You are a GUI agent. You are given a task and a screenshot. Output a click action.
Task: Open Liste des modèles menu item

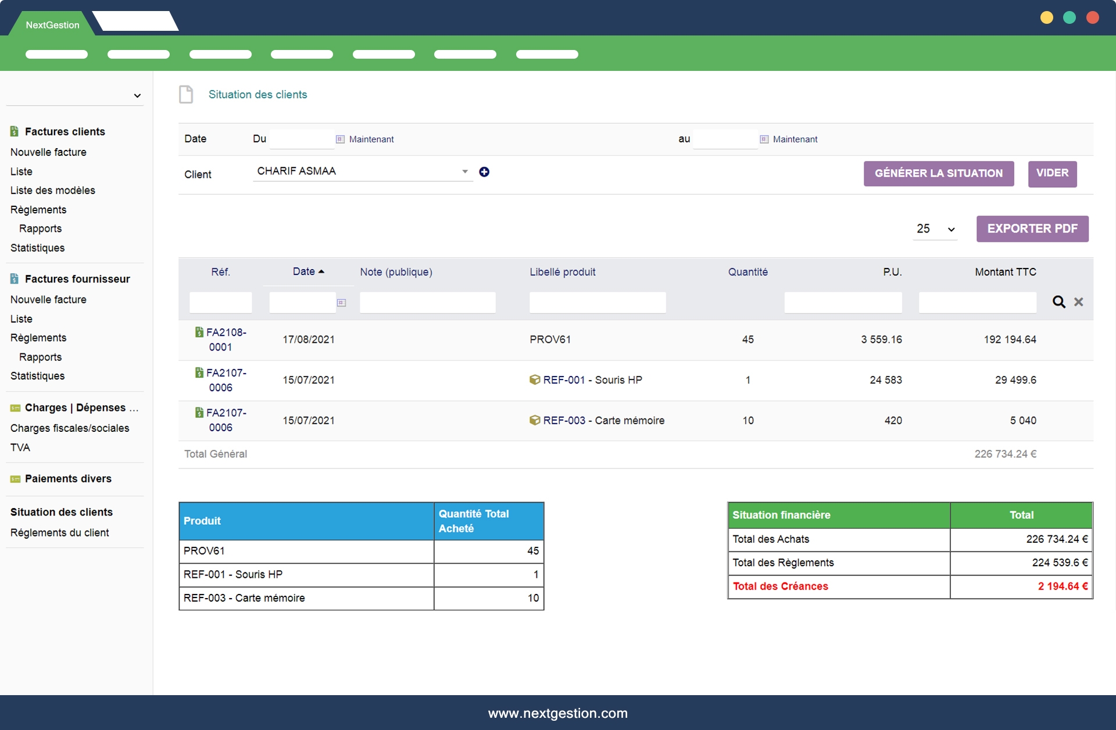click(52, 190)
